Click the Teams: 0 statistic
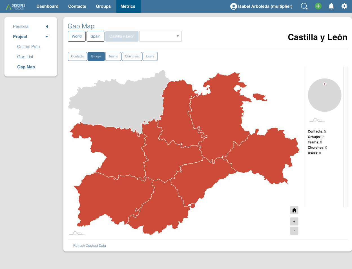 point(315,142)
